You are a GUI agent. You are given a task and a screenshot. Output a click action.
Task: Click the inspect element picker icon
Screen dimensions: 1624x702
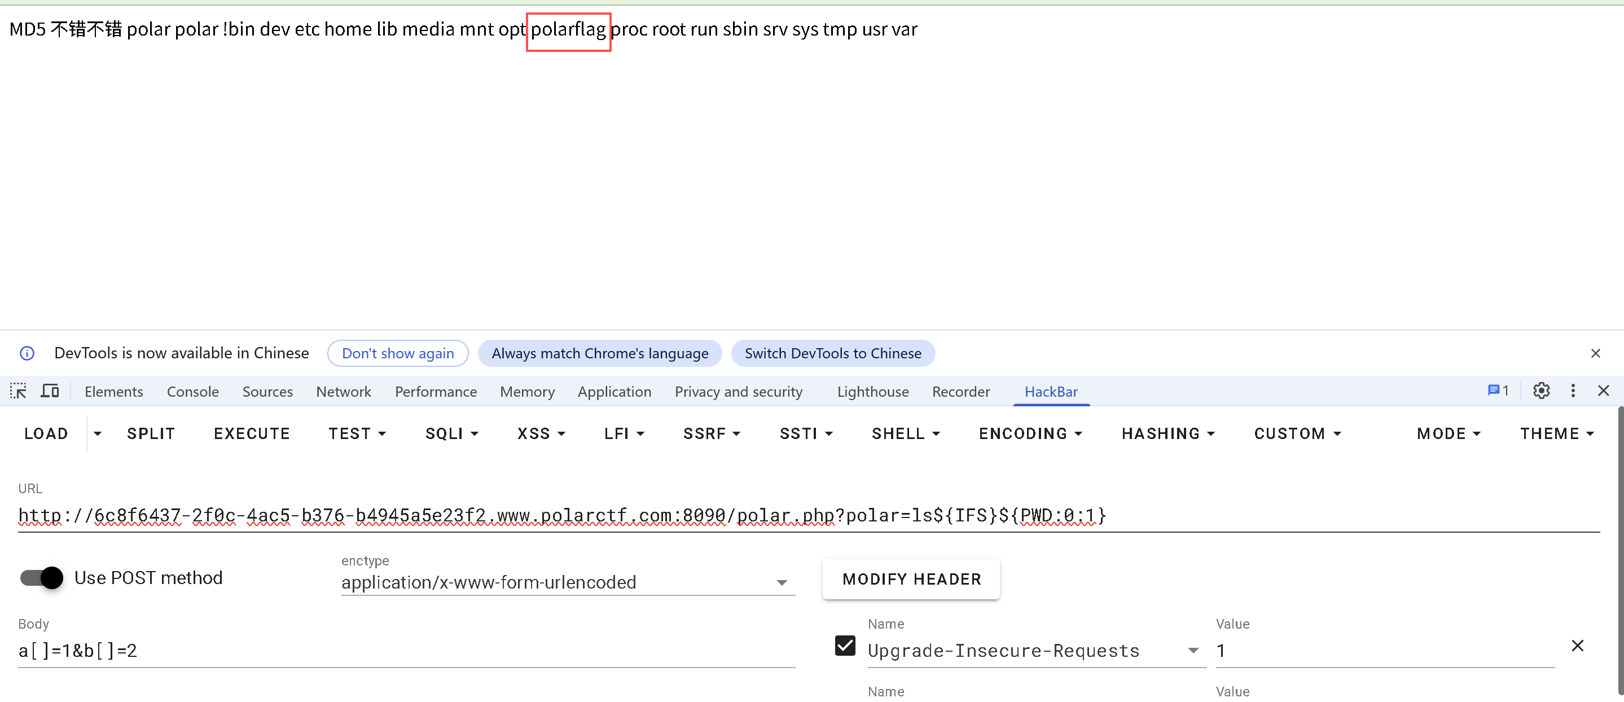pyautogui.click(x=18, y=391)
